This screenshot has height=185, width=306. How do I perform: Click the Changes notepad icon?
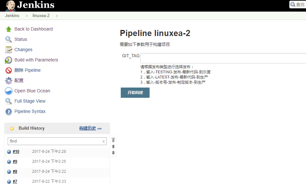pos(9,50)
